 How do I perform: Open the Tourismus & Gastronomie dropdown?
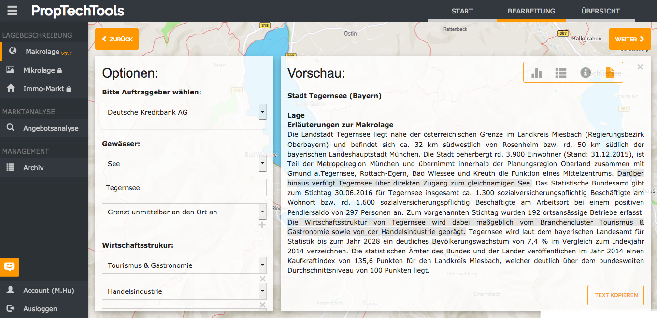[x=184, y=265]
